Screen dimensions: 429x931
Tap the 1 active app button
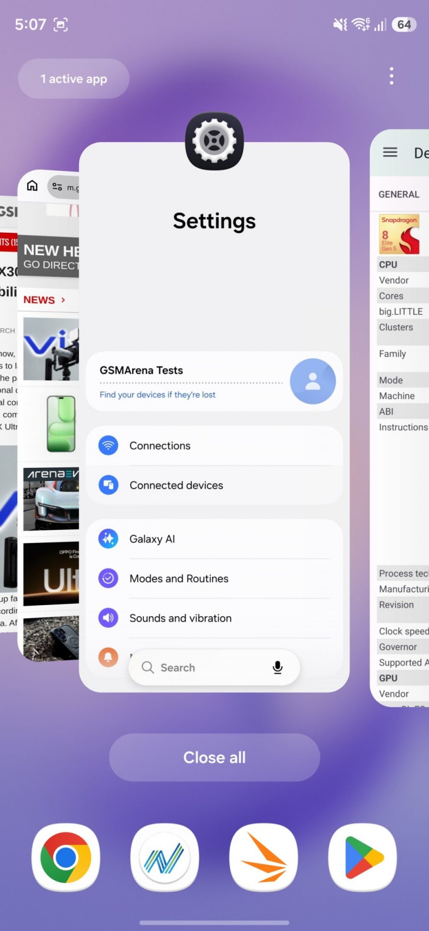[x=74, y=79]
